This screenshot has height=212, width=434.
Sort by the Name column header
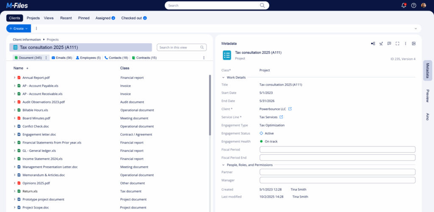pos(18,68)
